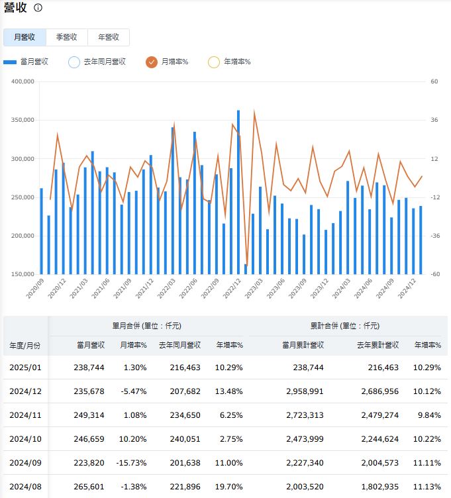Click the 2024/03 x-axis label

[342, 288]
